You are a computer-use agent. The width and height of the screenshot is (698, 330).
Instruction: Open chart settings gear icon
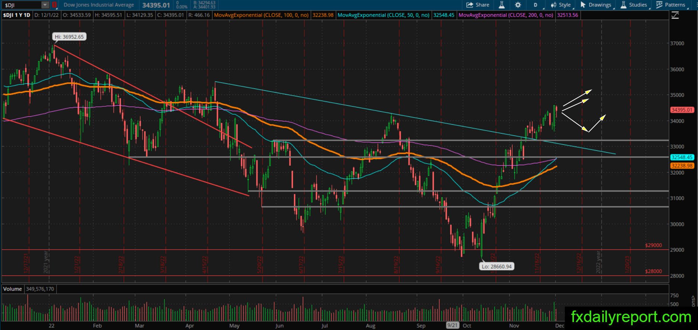(518, 5)
